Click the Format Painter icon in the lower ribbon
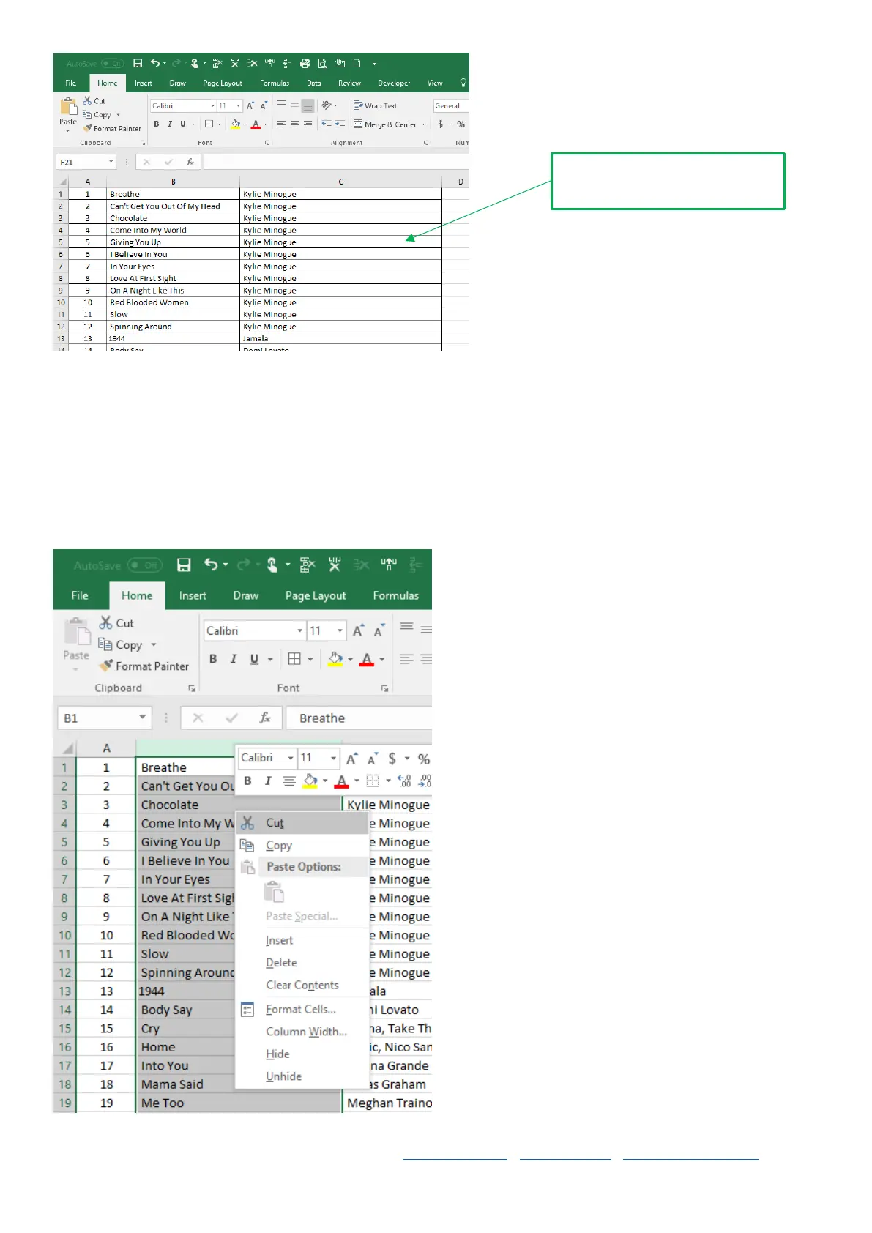 tap(107, 666)
